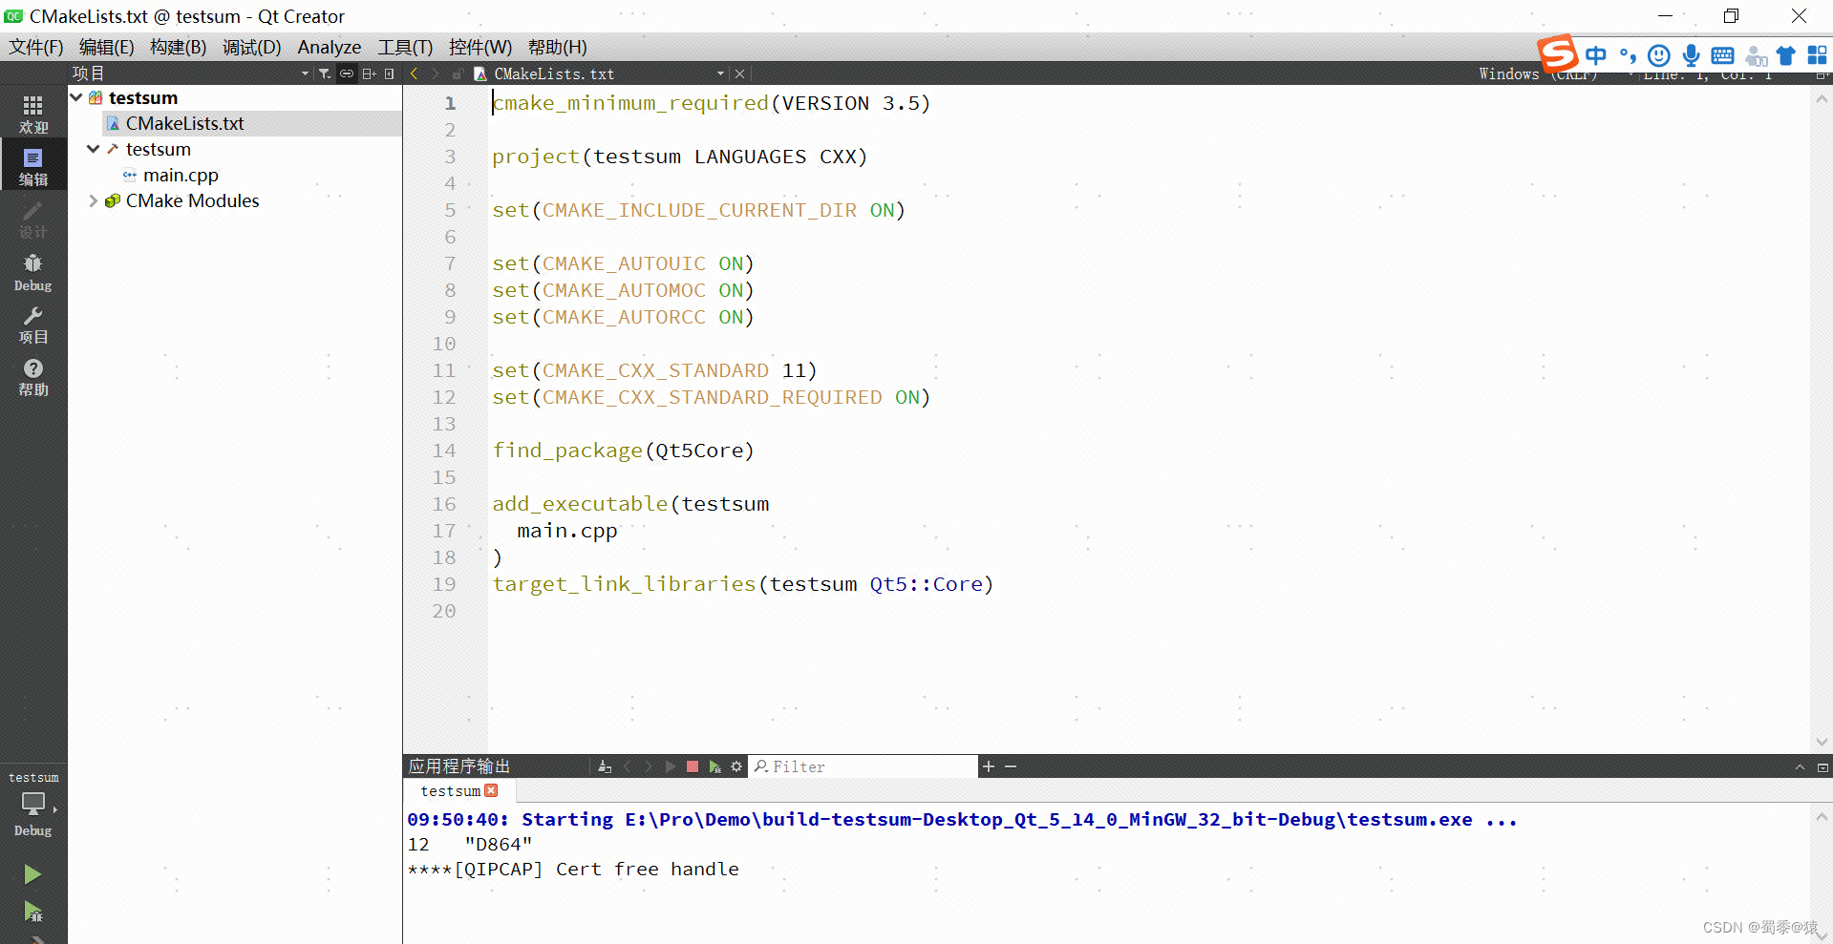Open Debug mode in the sidebar
Viewport: 1833px width, 944px height.
[x=33, y=272]
